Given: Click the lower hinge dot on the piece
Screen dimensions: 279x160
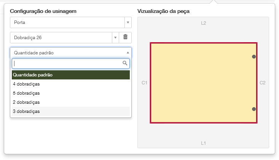Looking at the screenshot, I should point(254,109).
